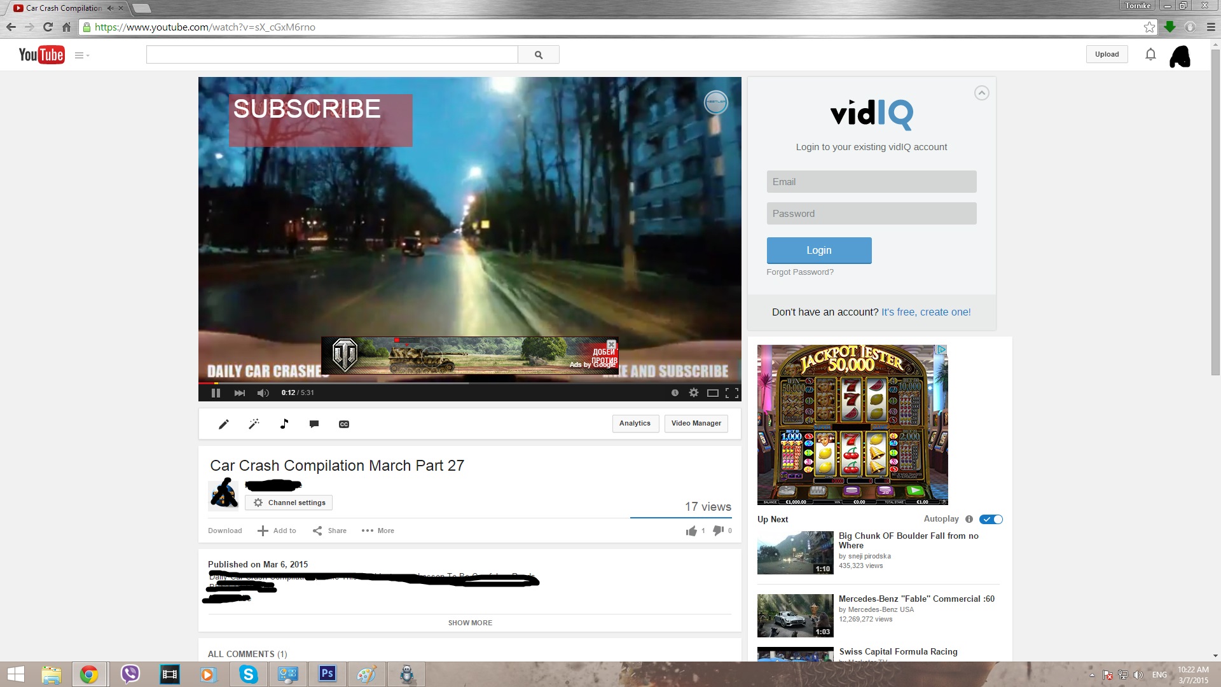Collapse the vidIQ login panel

981,93
